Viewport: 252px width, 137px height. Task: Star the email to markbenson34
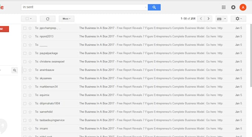click(30, 87)
